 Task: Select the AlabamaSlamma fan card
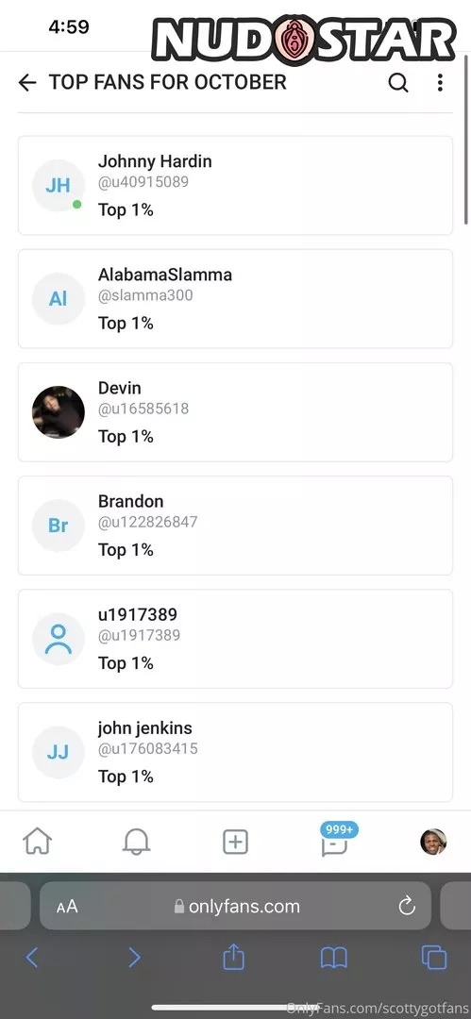[x=236, y=299]
